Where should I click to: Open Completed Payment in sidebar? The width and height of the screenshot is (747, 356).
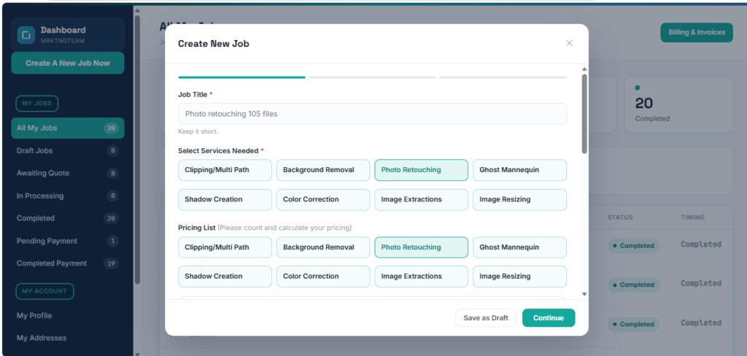coord(68,263)
